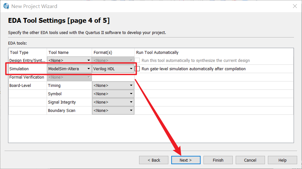Click the Formal Verification row label
The height and width of the screenshot is (169, 302).
[x=27, y=77]
